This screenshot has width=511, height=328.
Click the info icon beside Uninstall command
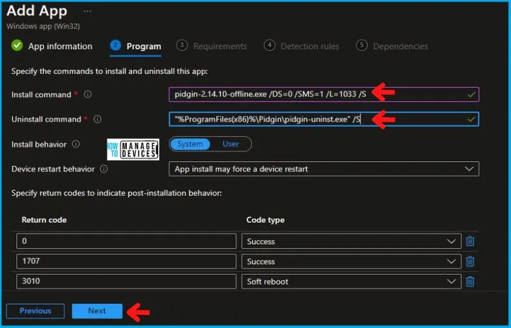pos(97,119)
